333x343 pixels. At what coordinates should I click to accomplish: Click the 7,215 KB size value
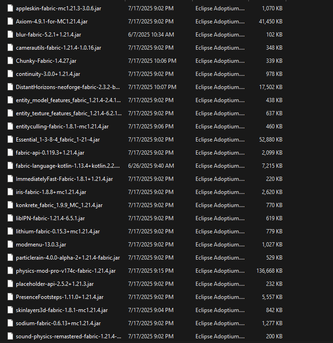[x=272, y=166]
